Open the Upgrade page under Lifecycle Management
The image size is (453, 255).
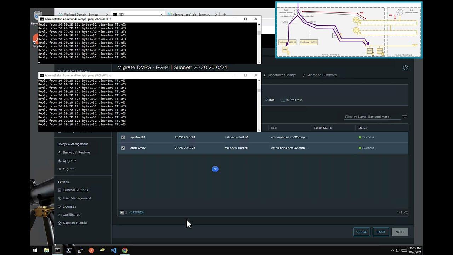(69, 160)
